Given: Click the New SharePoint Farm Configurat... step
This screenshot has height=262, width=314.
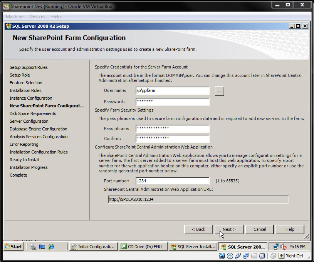Looking at the screenshot, I should [47, 106].
